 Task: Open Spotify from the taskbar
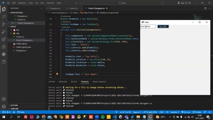point(103,117)
